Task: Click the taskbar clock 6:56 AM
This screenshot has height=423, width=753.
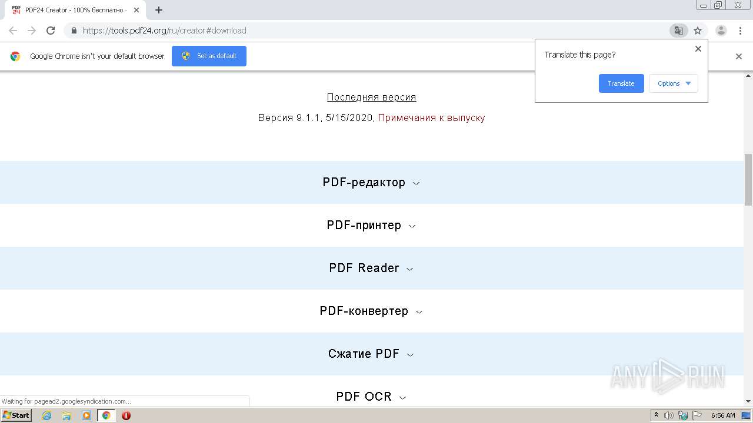Action: pos(723,415)
